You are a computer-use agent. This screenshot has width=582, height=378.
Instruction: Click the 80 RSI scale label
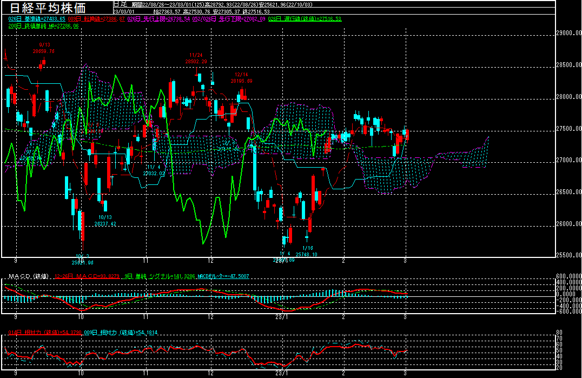click(559, 333)
